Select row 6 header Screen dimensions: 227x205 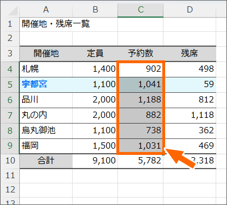point(10,100)
